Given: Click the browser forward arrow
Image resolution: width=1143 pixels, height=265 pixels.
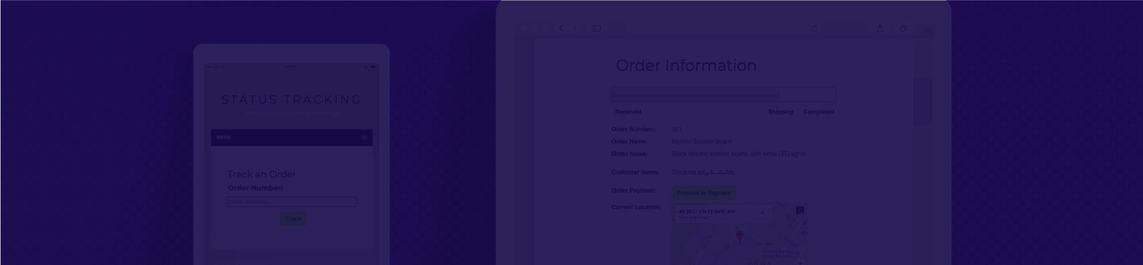Looking at the screenshot, I should (575, 29).
